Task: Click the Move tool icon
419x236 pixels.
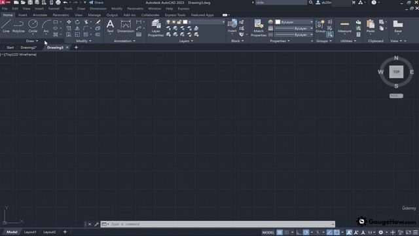Action: [69, 22]
